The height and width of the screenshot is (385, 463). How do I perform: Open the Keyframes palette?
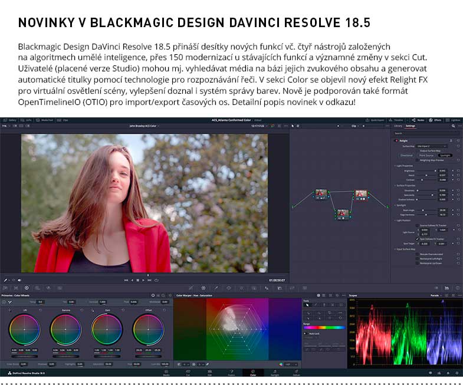pyautogui.click(x=436, y=288)
